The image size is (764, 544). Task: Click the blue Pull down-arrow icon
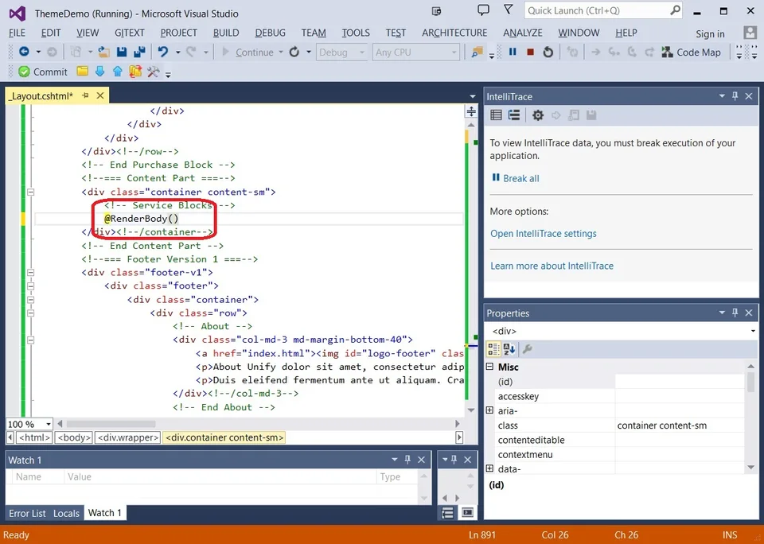(x=100, y=72)
